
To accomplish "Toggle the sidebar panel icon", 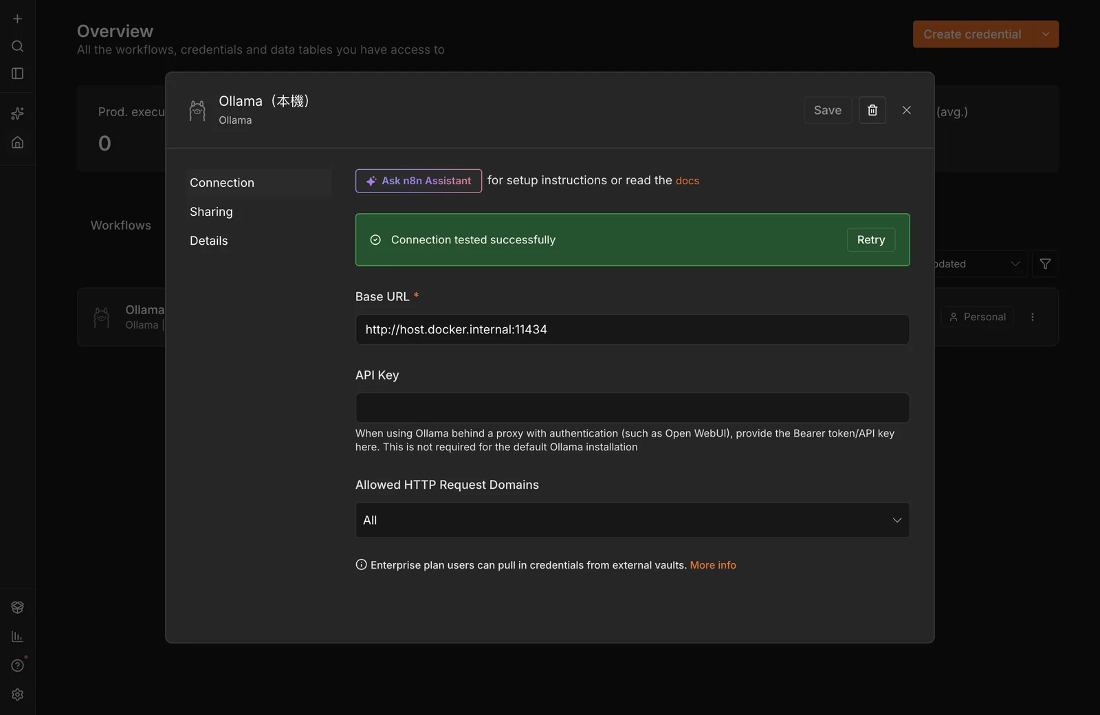I will [x=18, y=74].
